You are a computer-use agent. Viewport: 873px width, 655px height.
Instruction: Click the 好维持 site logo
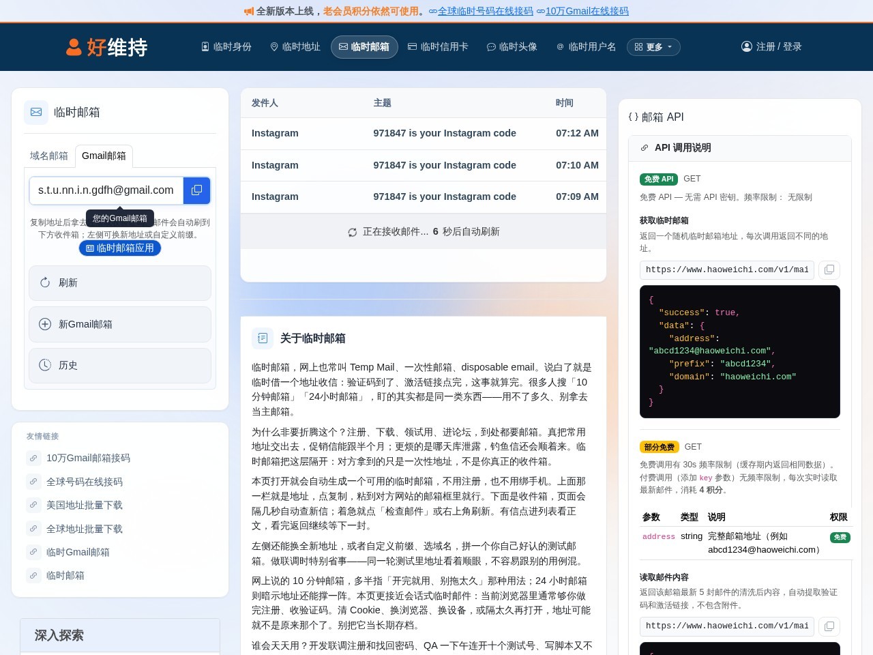106,47
